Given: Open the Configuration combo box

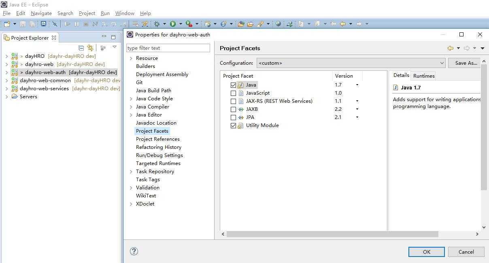Looking at the screenshot, I should [351, 63].
